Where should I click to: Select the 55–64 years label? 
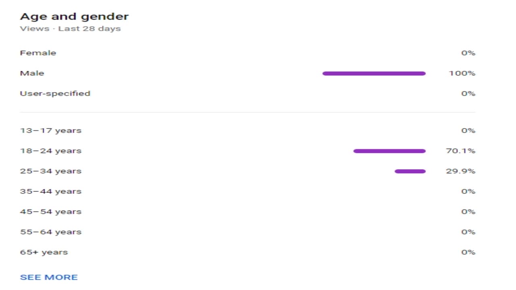[50, 232]
